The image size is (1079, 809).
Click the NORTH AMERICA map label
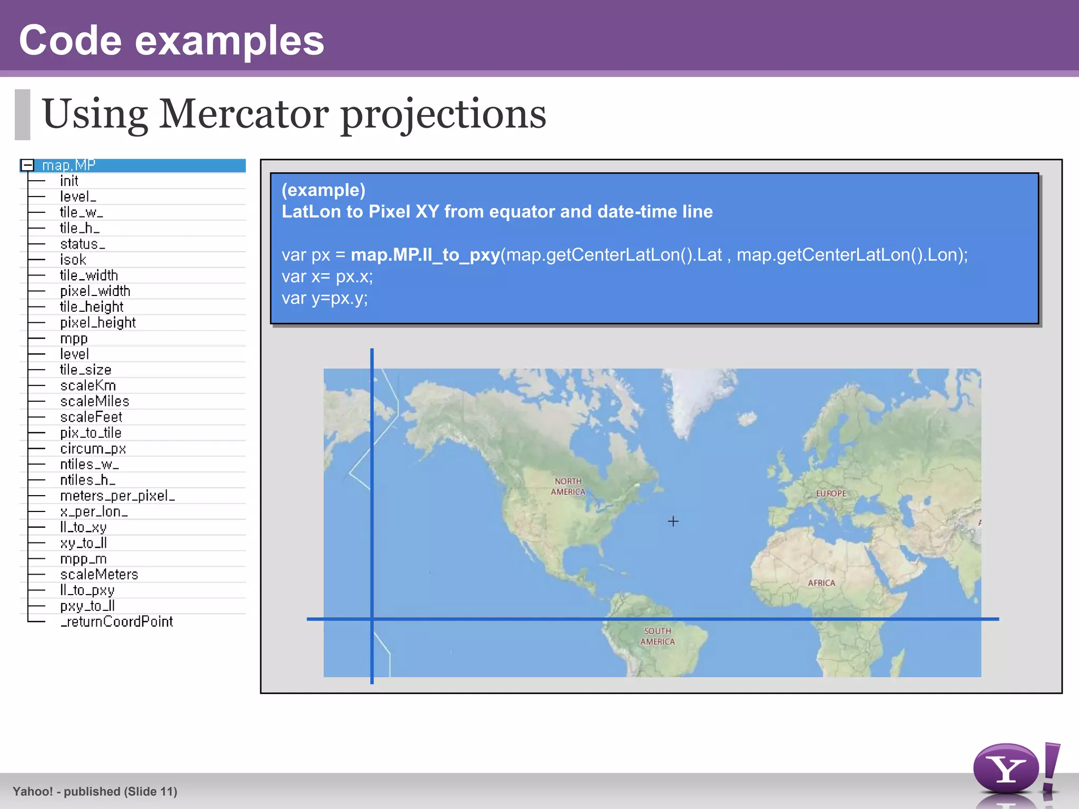point(568,487)
